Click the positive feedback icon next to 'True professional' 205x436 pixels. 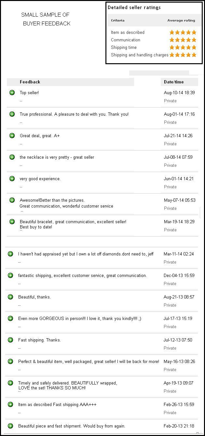[x=12, y=114]
